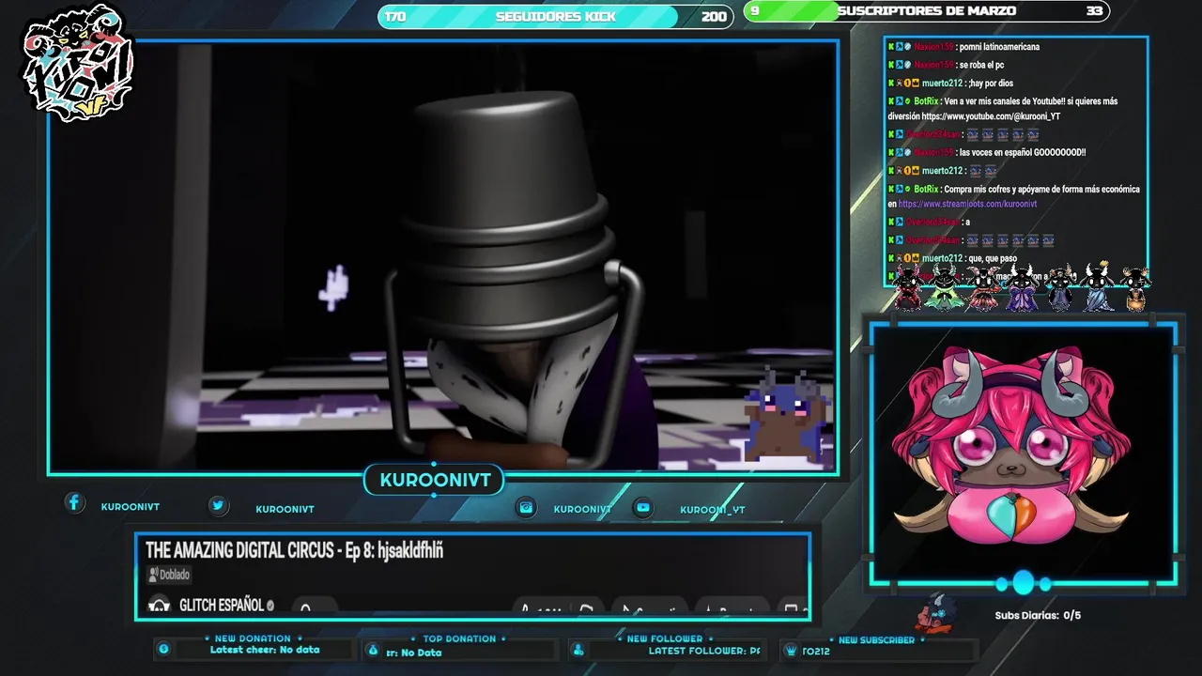Click the green-dressed chibi under the chat

pyautogui.click(x=942, y=287)
